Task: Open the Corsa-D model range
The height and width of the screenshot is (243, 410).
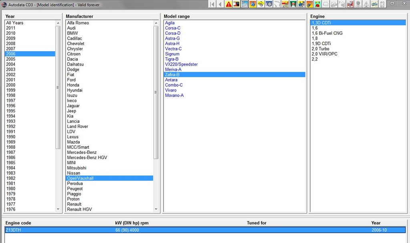Action: [173, 33]
